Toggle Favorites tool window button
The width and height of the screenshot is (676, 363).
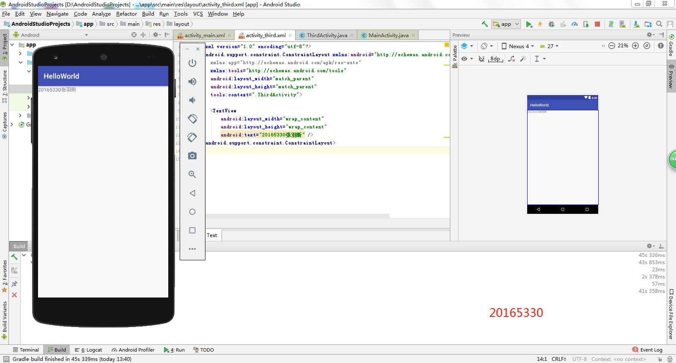(5, 276)
